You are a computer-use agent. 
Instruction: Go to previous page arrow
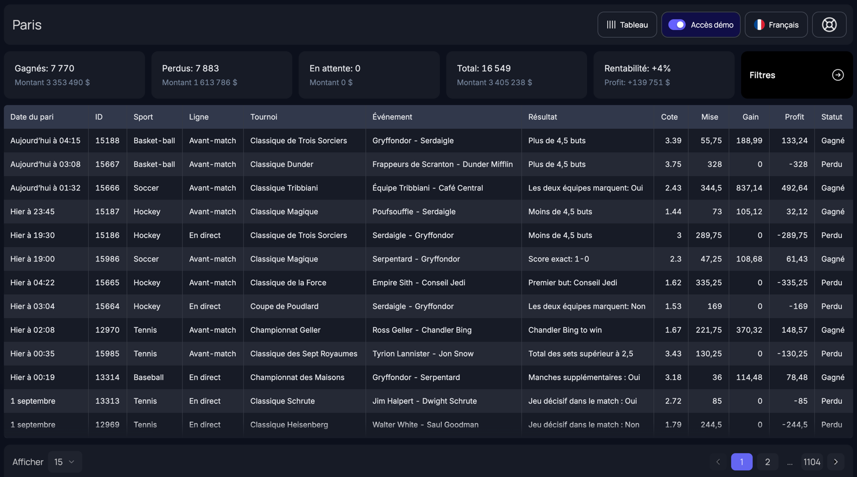(x=718, y=462)
